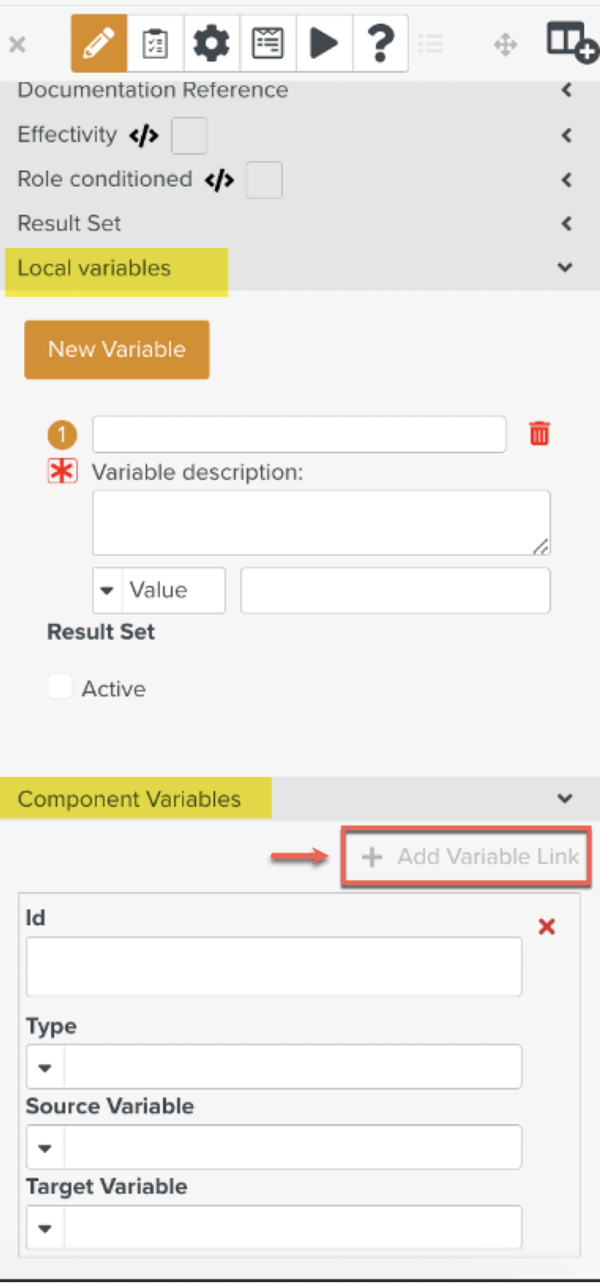Click the New Variable button

(x=117, y=349)
